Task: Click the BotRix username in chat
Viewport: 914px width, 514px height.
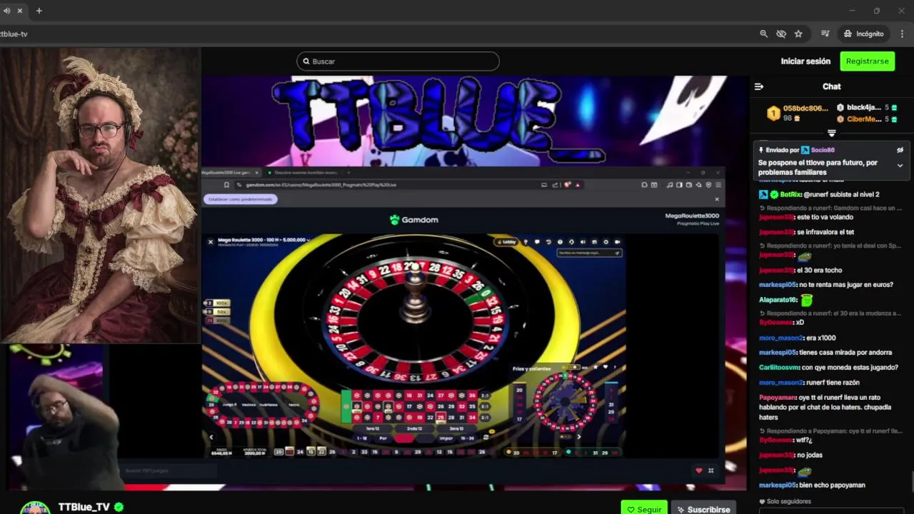Action: (790, 194)
